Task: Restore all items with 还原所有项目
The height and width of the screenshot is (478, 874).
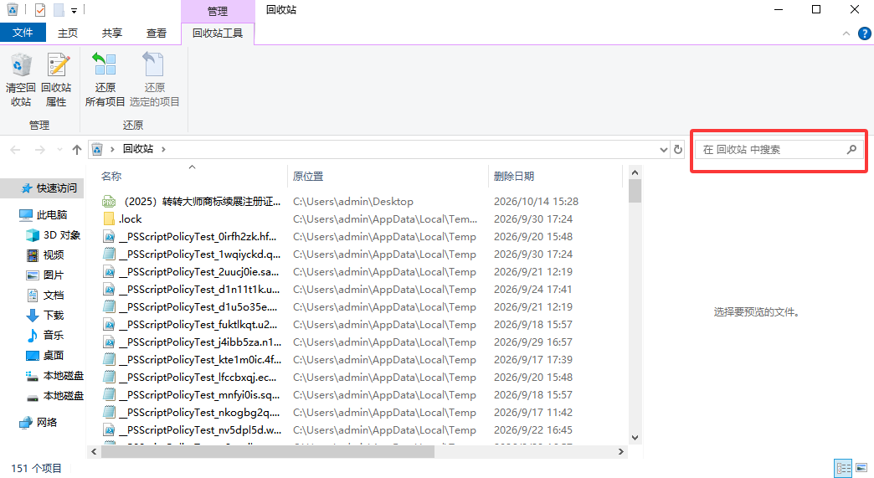Action: tap(105, 80)
